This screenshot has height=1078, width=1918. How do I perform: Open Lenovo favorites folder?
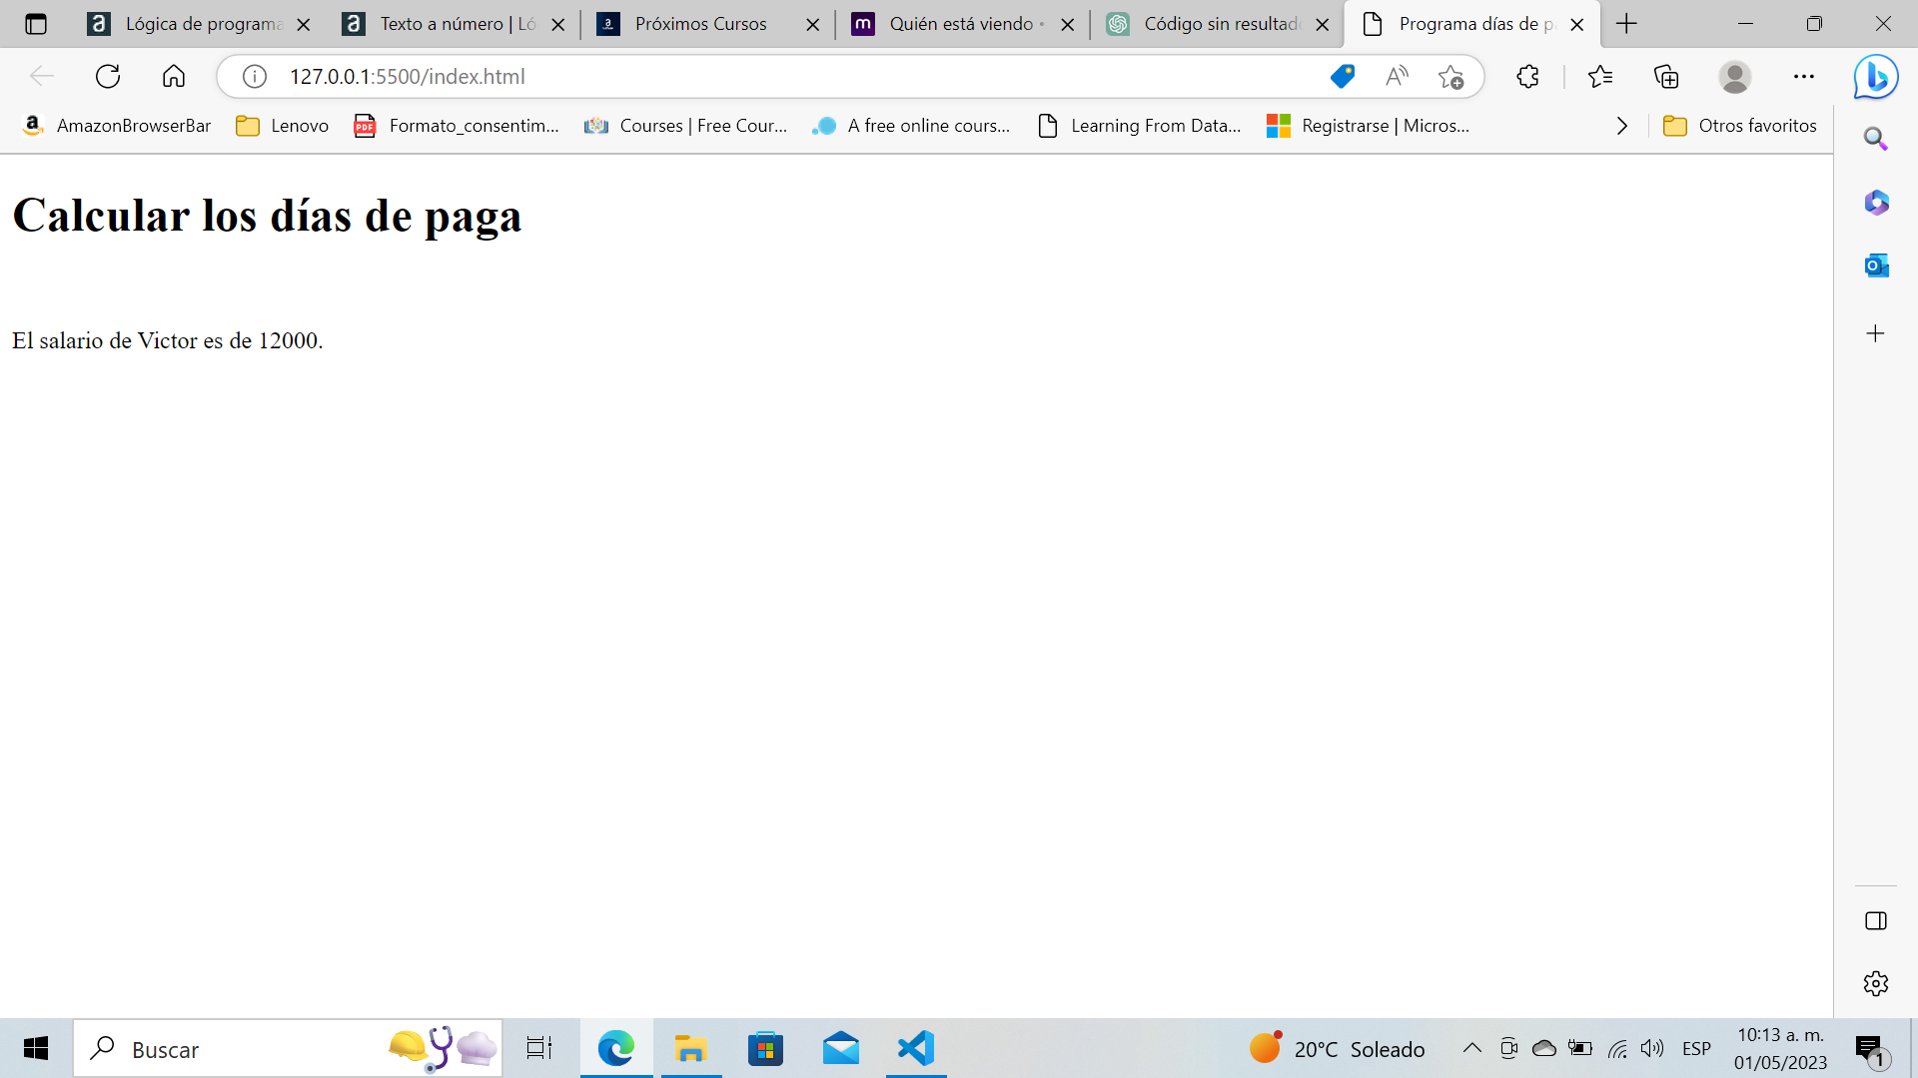coord(283,126)
